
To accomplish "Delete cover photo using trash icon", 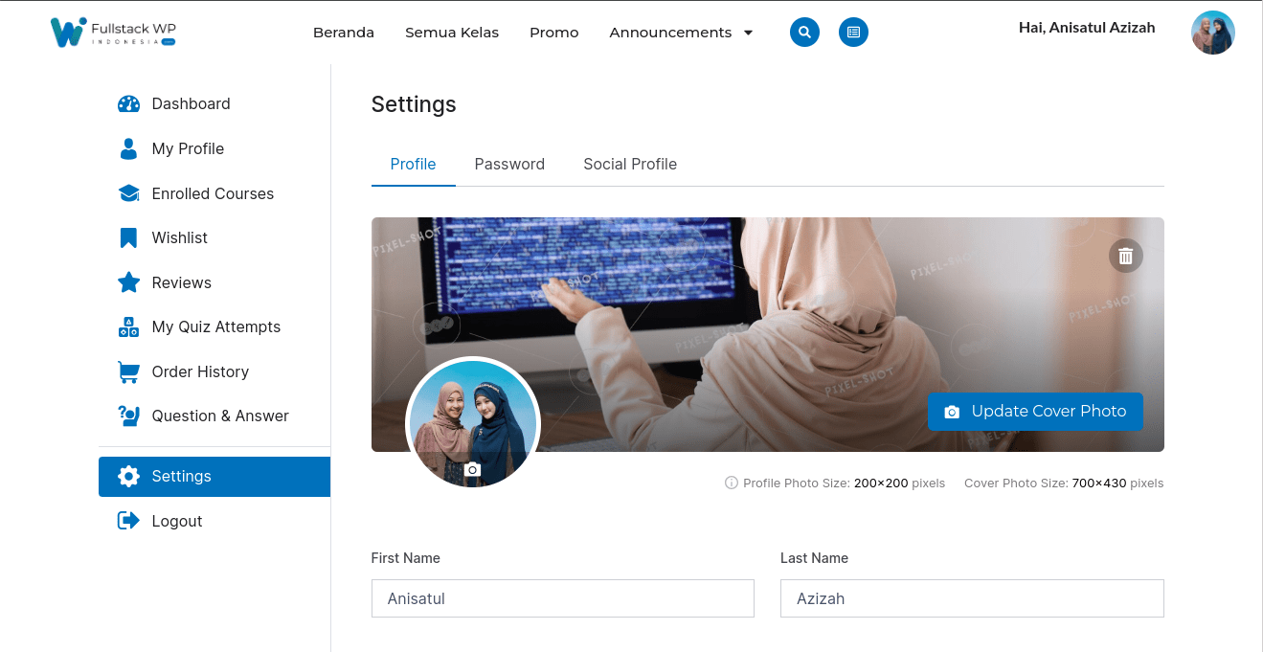I will pyautogui.click(x=1126, y=256).
